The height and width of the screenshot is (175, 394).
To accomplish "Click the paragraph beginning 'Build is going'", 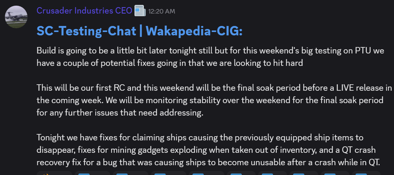I will (x=211, y=57).
